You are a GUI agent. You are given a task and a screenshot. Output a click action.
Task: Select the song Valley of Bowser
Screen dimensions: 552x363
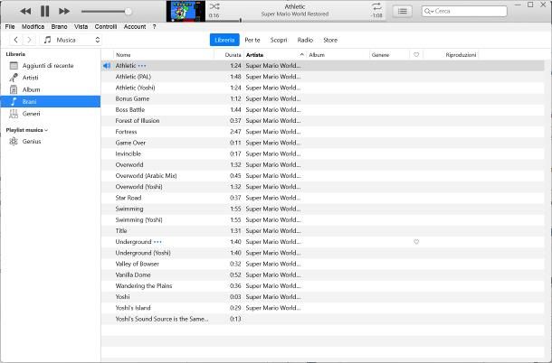point(322,264)
